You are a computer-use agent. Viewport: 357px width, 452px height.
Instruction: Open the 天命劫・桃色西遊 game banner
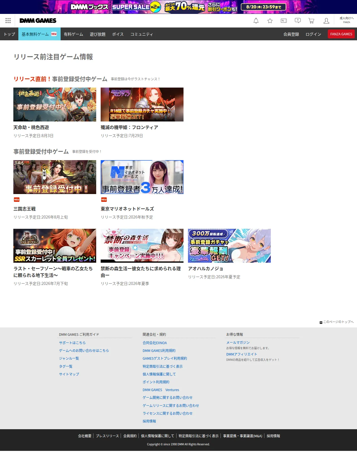click(x=55, y=105)
